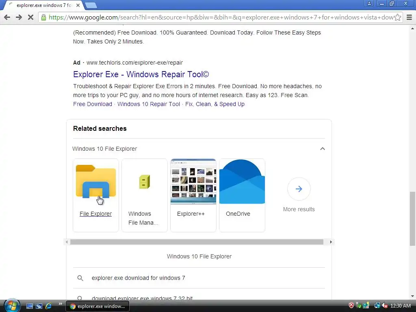
Task: Close the explorer.exe windows 7 tab
Action: pyautogui.click(x=78, y=5)
